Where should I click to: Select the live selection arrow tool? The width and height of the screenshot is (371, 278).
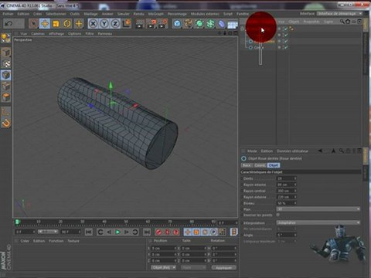pyautogui.click(x=33, y=24)
